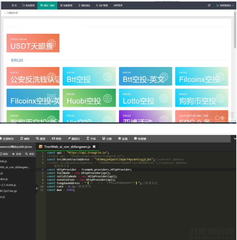Open the Lotto空投 card
This screenshot has height=240, width=237.
[x=145, y=98]
